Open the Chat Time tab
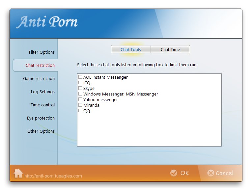 pyautogui.click(x=170, y=49)
